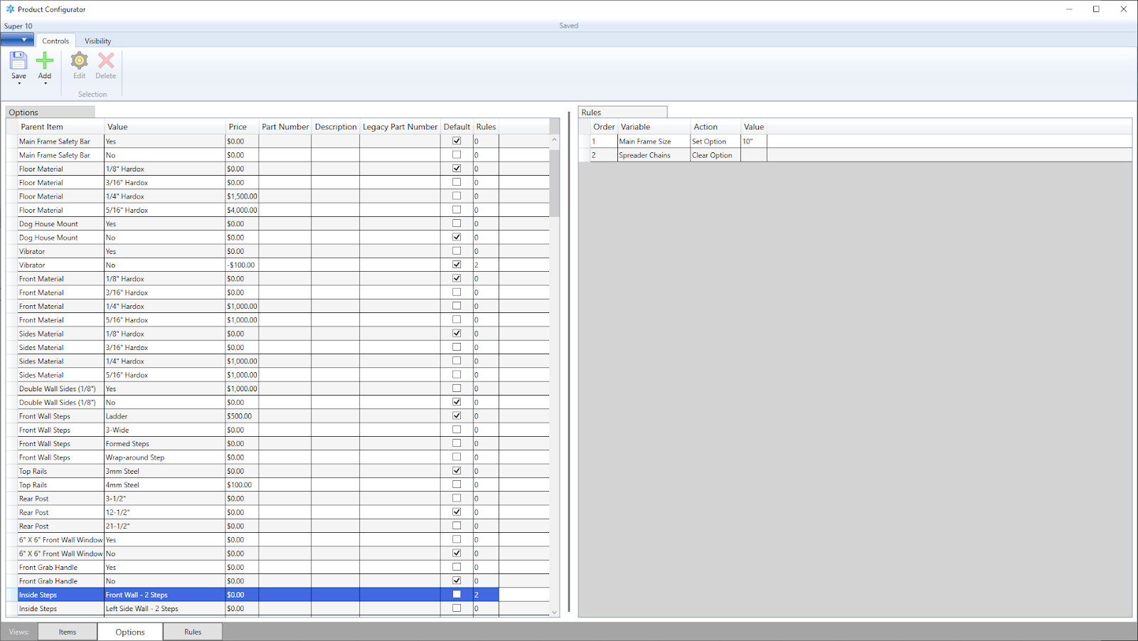This screenshot has width=1138, height=641.
Task: Click the Parent Item column header
Action: [42, 127]
